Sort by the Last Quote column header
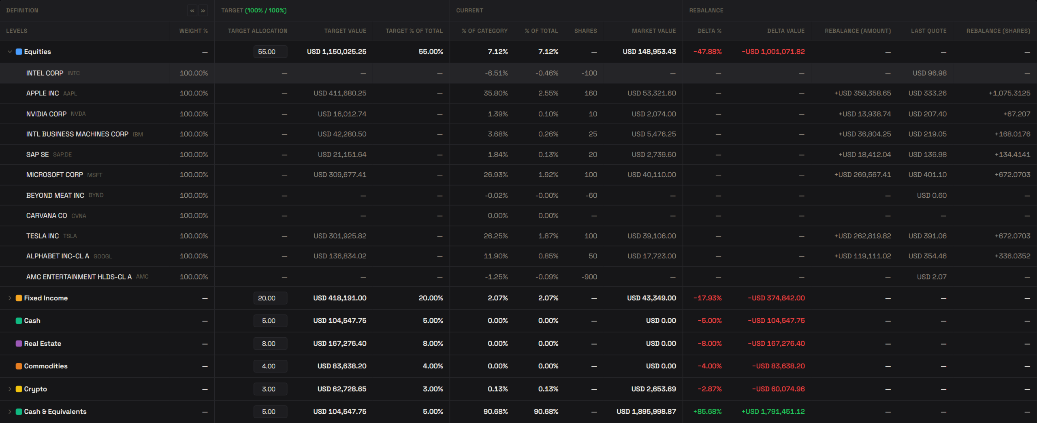The width and height of the screenshot is (1037, 423). [928, 31]
